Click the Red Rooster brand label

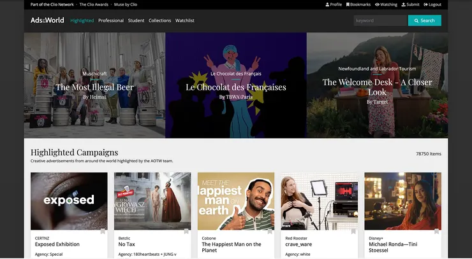[x=296, y=238]
